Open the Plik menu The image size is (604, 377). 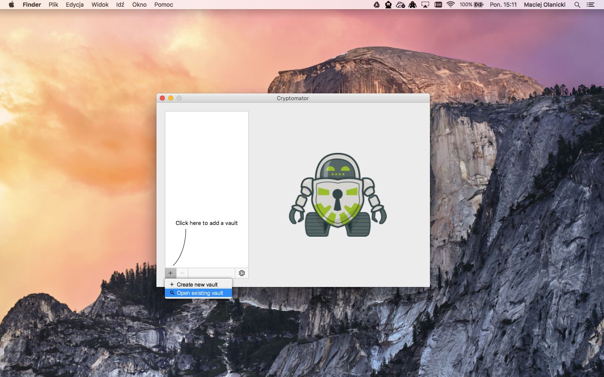tap(53, 5)
